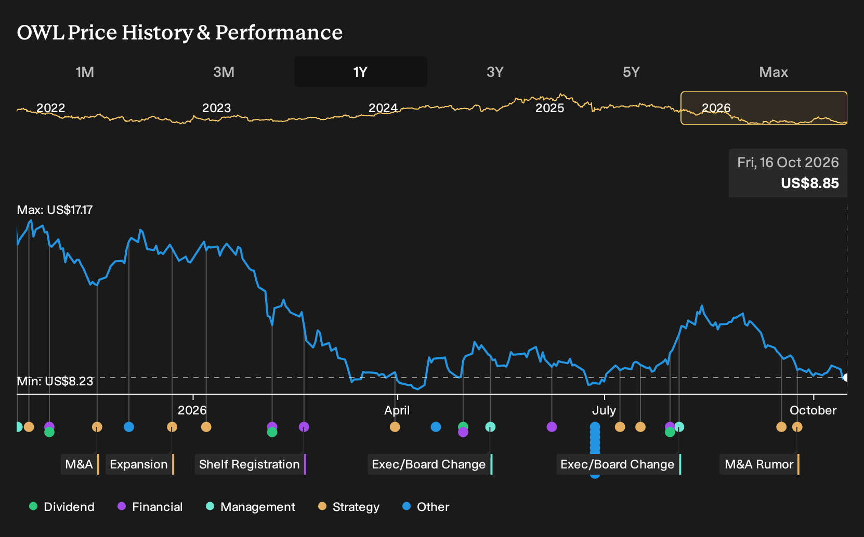The image size is (864, 537).
Task: Click the US$8.85 price readout
Action: [809, 183]
